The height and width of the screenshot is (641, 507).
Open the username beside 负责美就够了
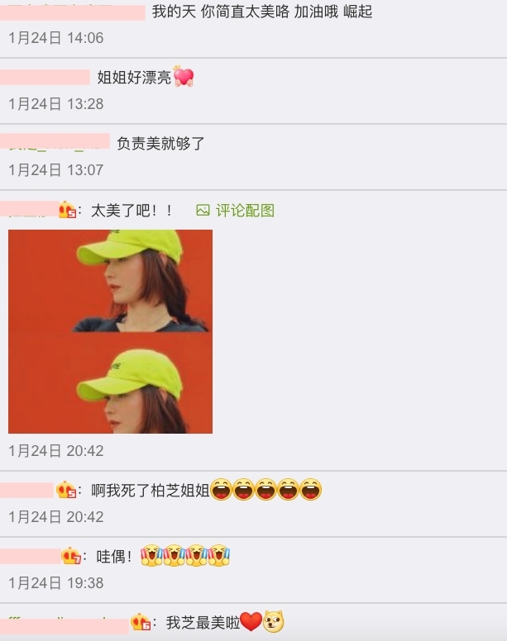(55, 141)
